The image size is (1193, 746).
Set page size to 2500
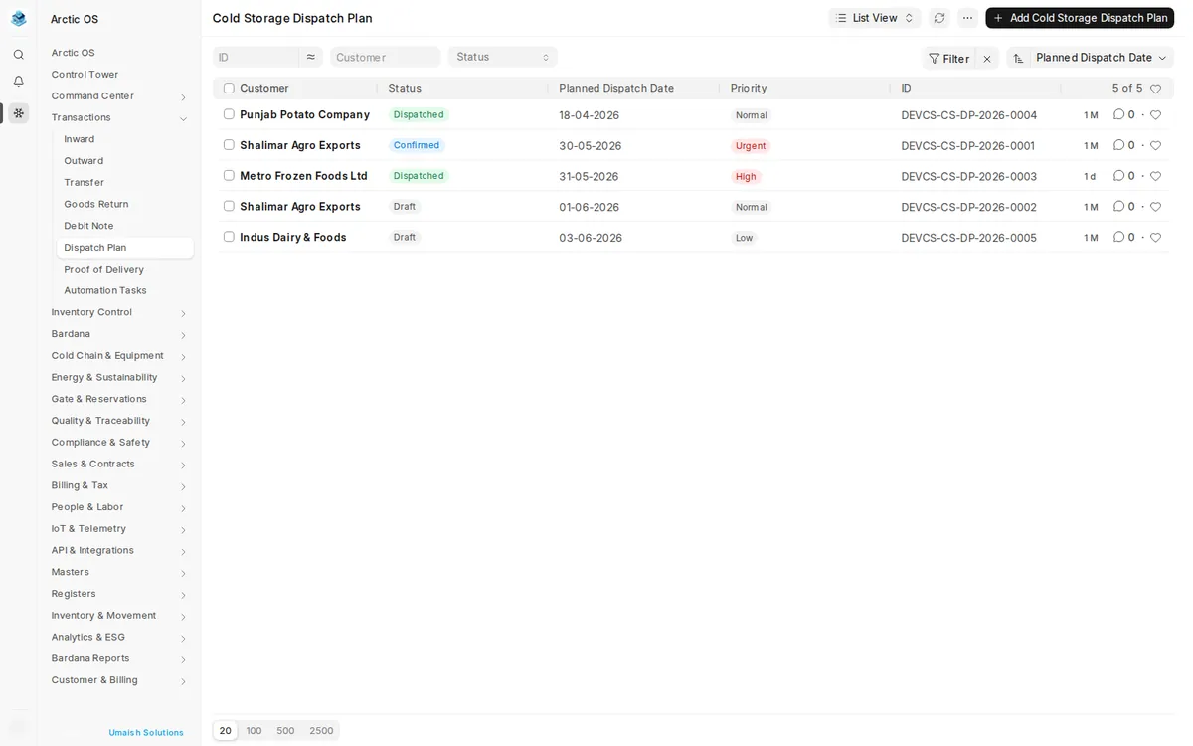(321, 731)
